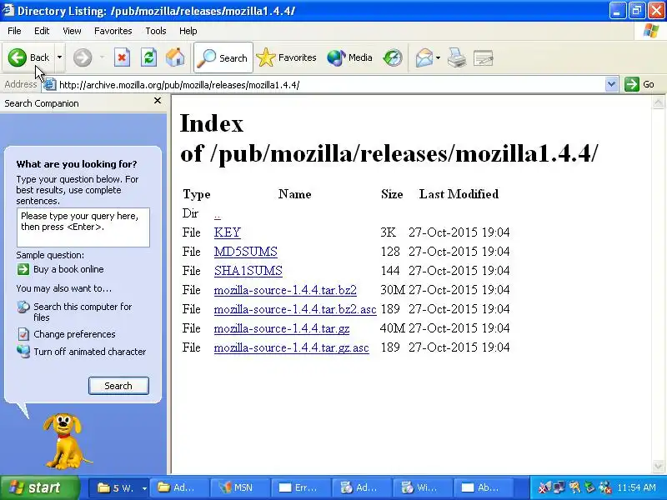Click the 'Search this computer' magnifier icon
Screen dimensions: 667x500
[23, 307]
